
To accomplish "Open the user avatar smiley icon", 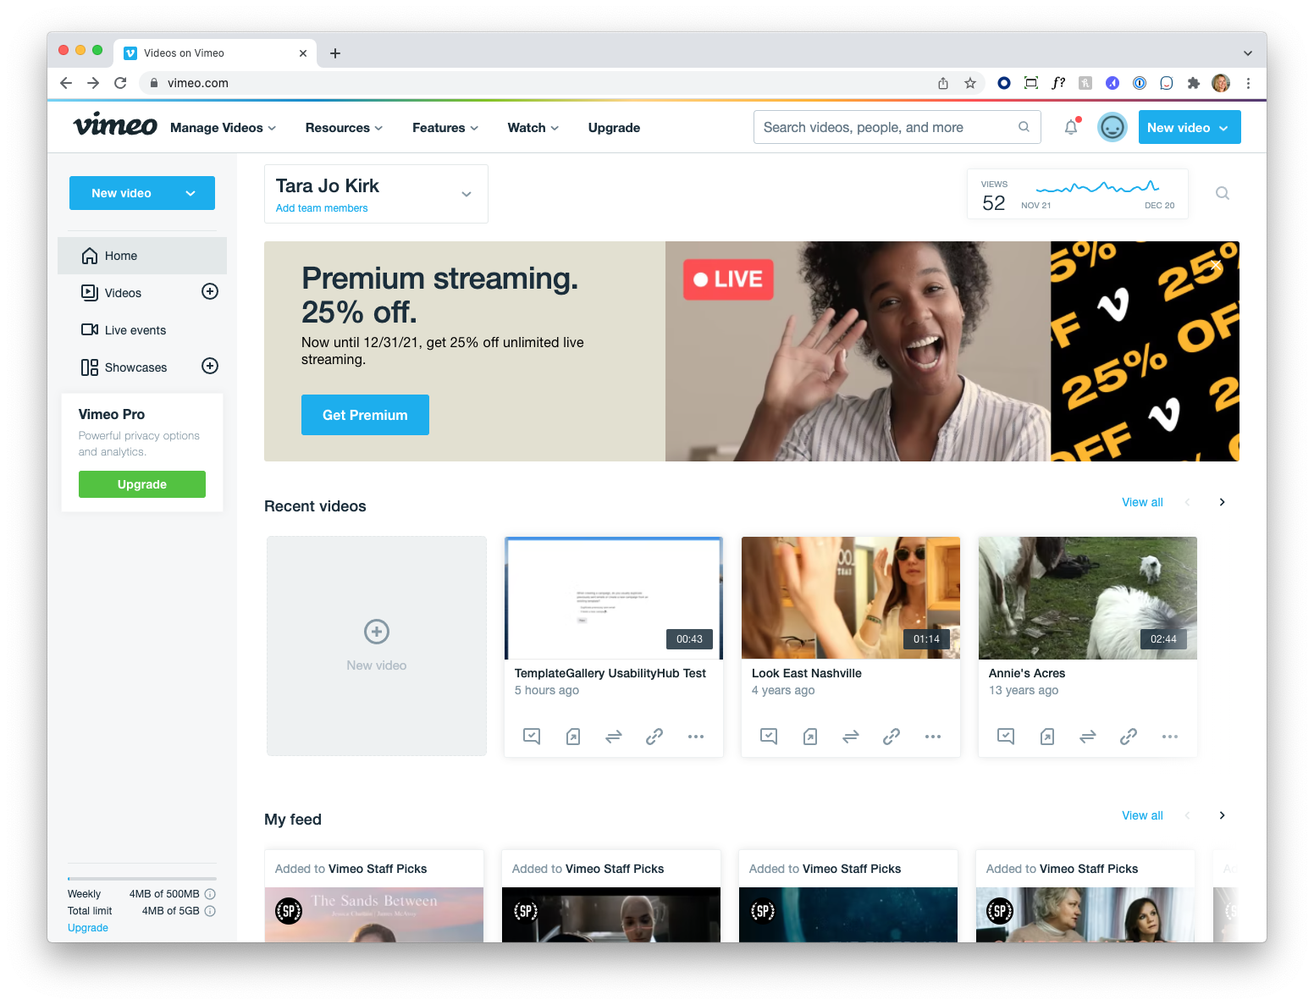I will coord(1112,127).
